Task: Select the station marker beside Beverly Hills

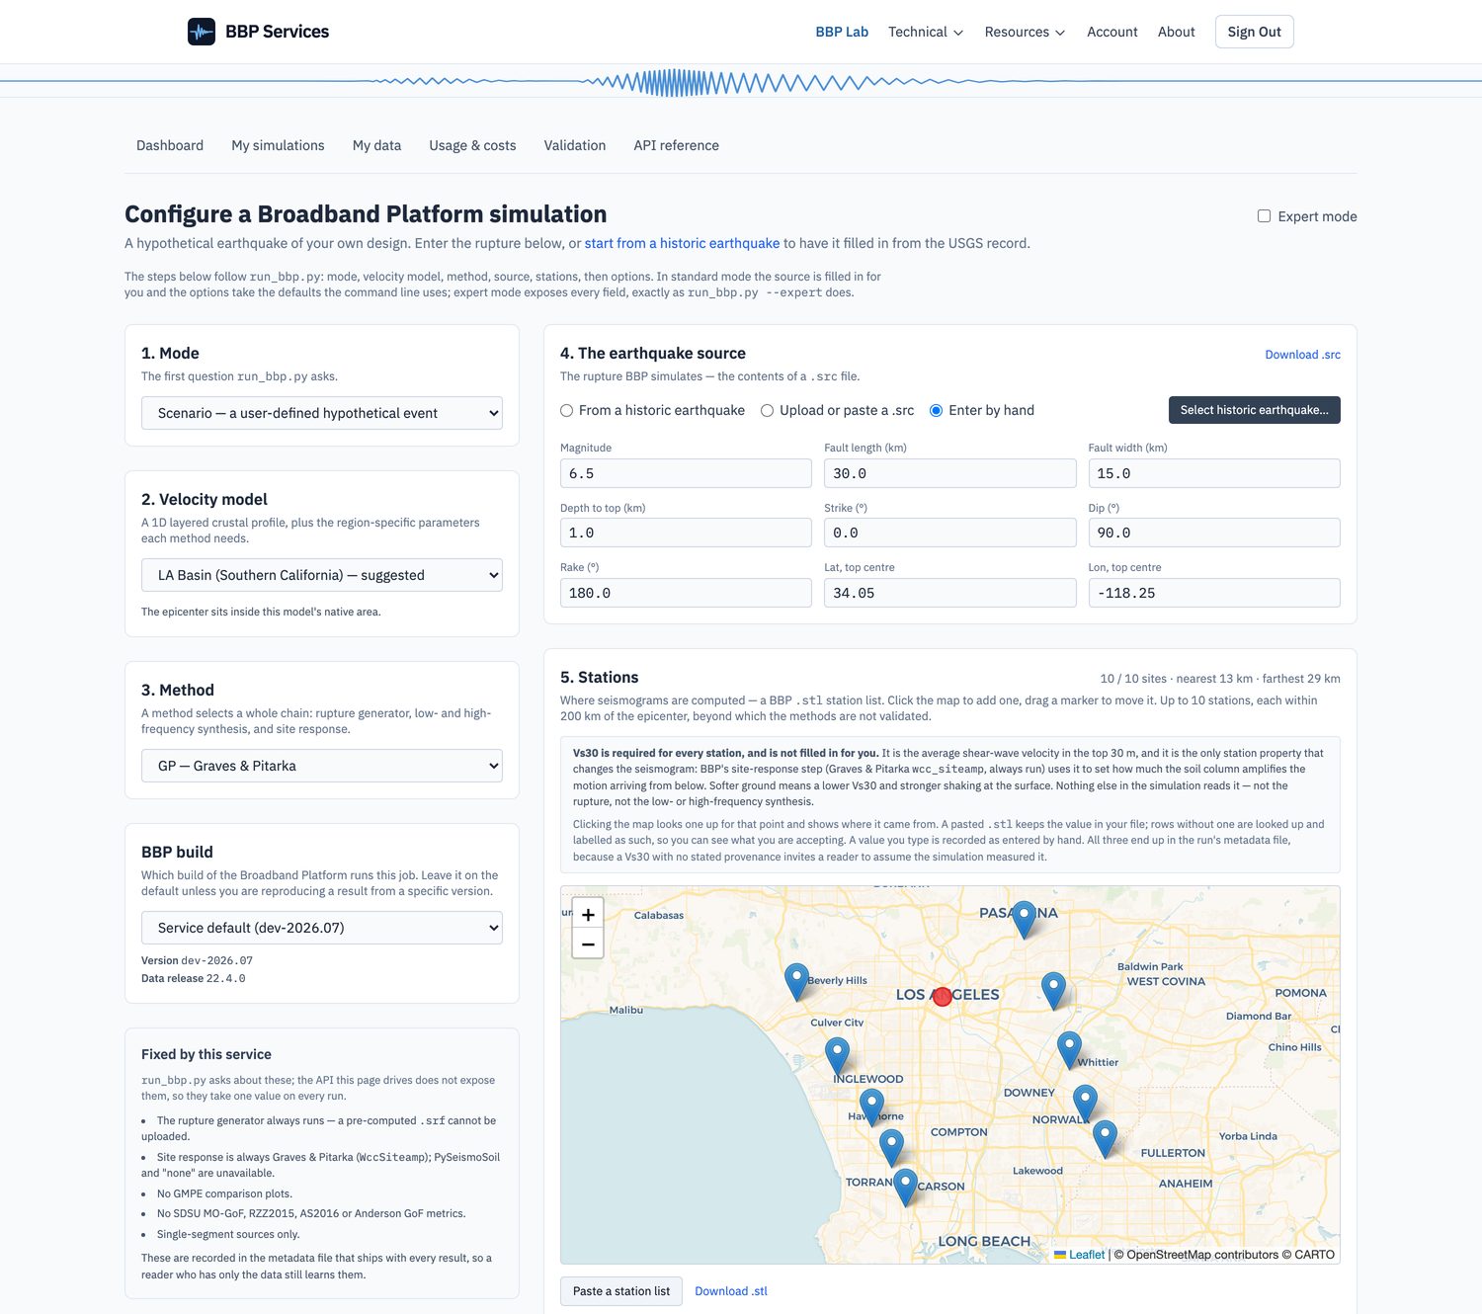Action: [796, 982]
